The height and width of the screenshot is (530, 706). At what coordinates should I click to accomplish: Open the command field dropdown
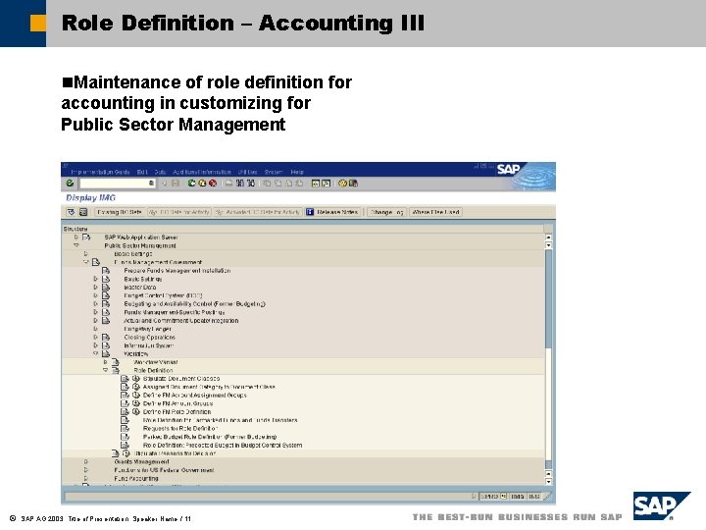tap(151, 183)
